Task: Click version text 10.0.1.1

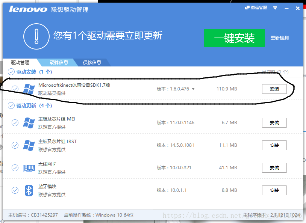Action: pos(178,190)
